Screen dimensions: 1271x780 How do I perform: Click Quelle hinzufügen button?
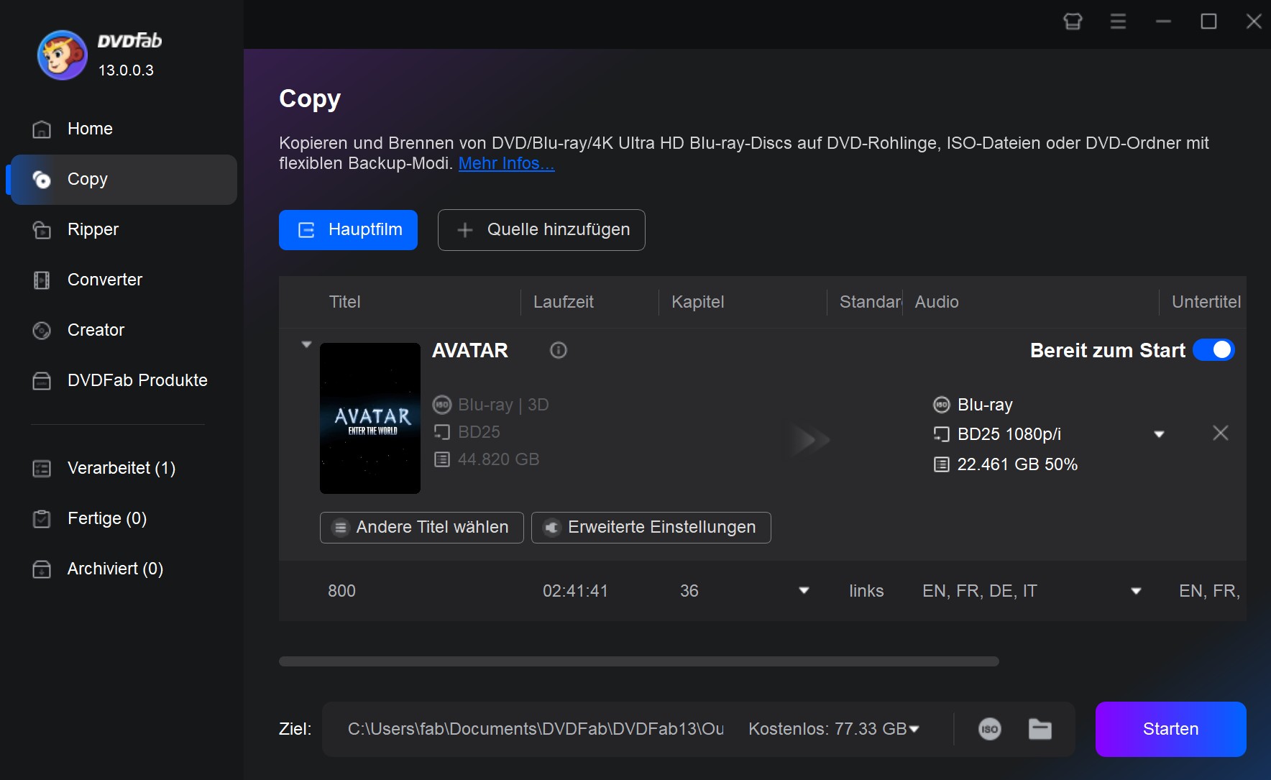click(541, 230)
